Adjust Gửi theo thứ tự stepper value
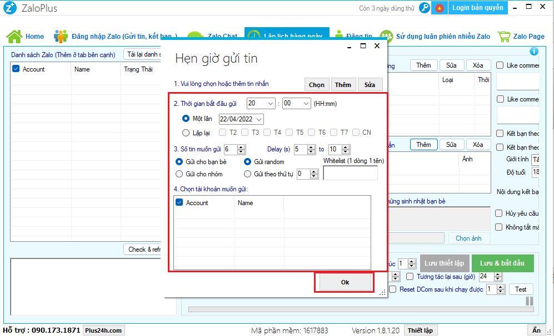The width and height of the screenshot is (554, 336). pos(314,174)
